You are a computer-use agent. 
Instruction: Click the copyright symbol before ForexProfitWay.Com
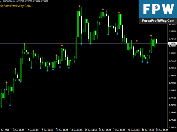tap(1, 6)
